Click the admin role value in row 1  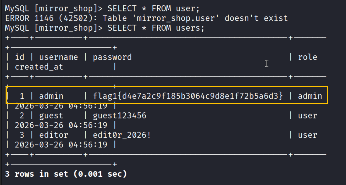(x=310, y=96)
